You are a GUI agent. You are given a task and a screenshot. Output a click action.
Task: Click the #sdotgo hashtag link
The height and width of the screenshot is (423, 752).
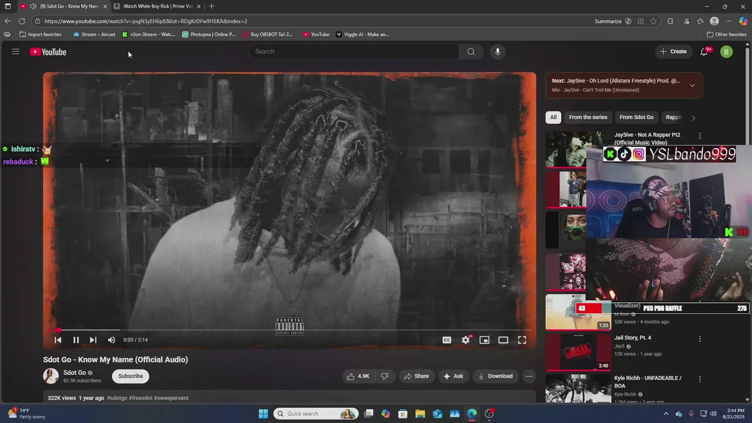point(117,398)
